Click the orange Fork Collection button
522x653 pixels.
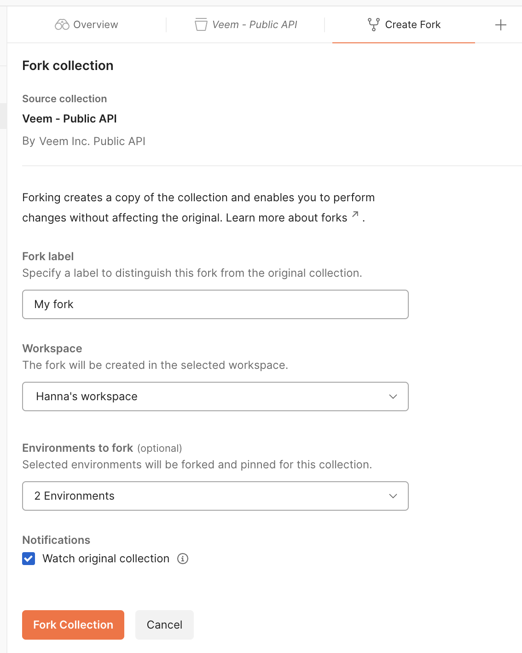coord(73,625)
